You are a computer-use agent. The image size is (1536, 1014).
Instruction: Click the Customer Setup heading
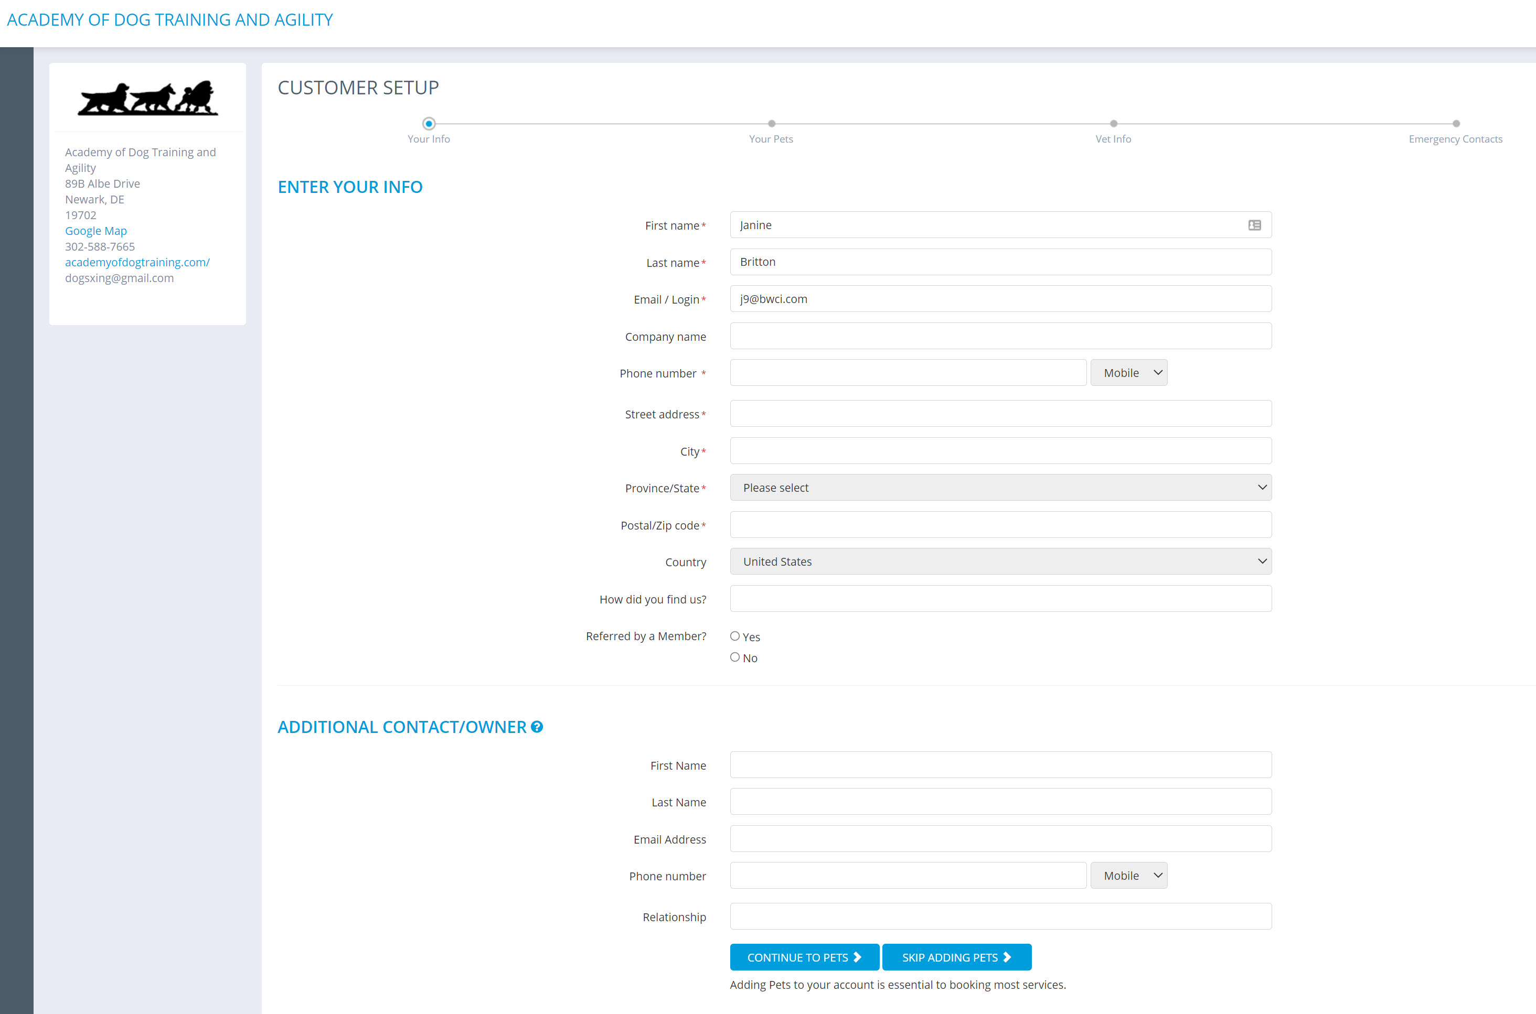[x=358, y=88]
